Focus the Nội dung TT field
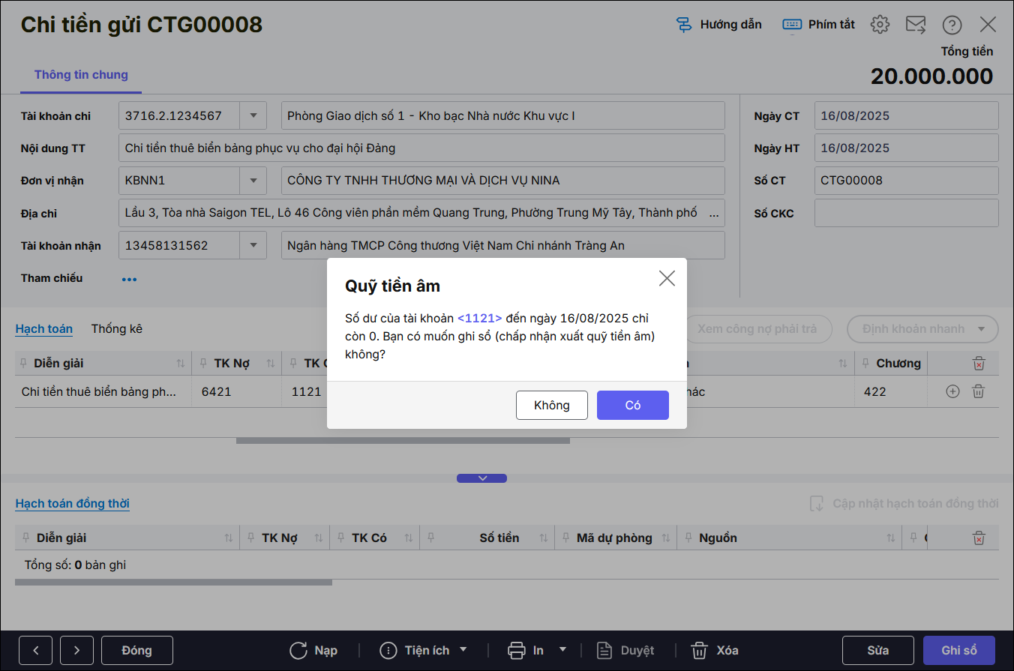 click(x=421, y=148)
